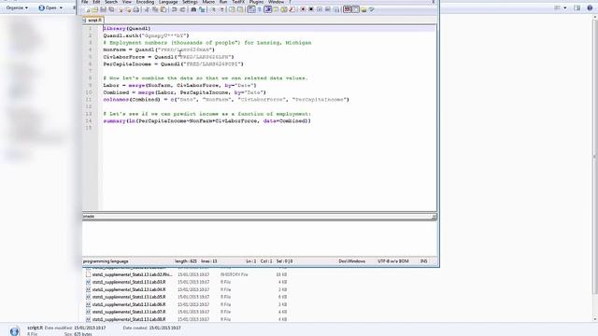Open the Language menu
Image resolution: width=598 pixels, height=336 pixels.
click(168, 2)
